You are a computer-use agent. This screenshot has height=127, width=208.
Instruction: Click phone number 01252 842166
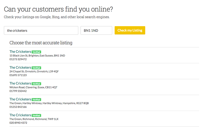18,107
